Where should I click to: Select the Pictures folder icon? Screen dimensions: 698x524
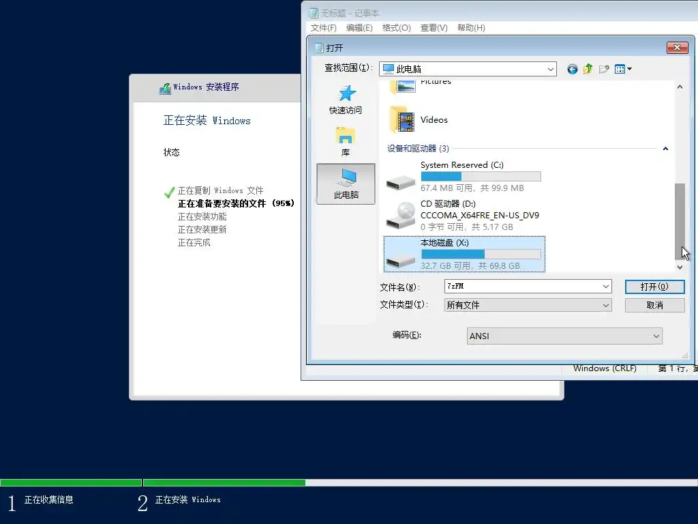pos(402,86)
